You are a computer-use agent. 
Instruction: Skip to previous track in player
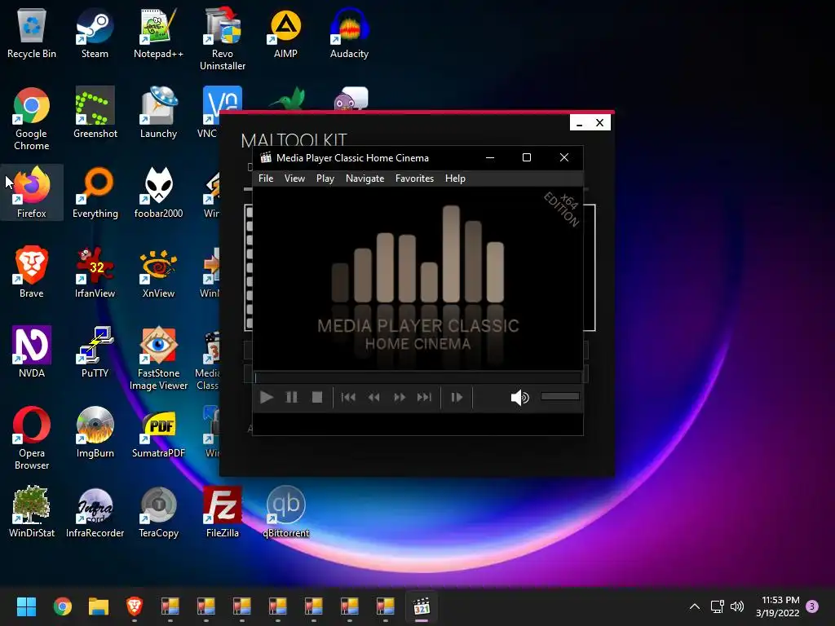[x=348, y=397]
